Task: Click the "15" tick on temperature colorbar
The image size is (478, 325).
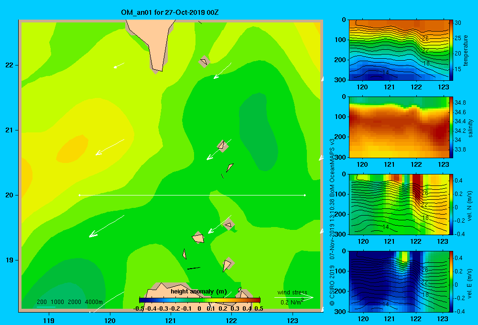Action: tap(458, 69)
